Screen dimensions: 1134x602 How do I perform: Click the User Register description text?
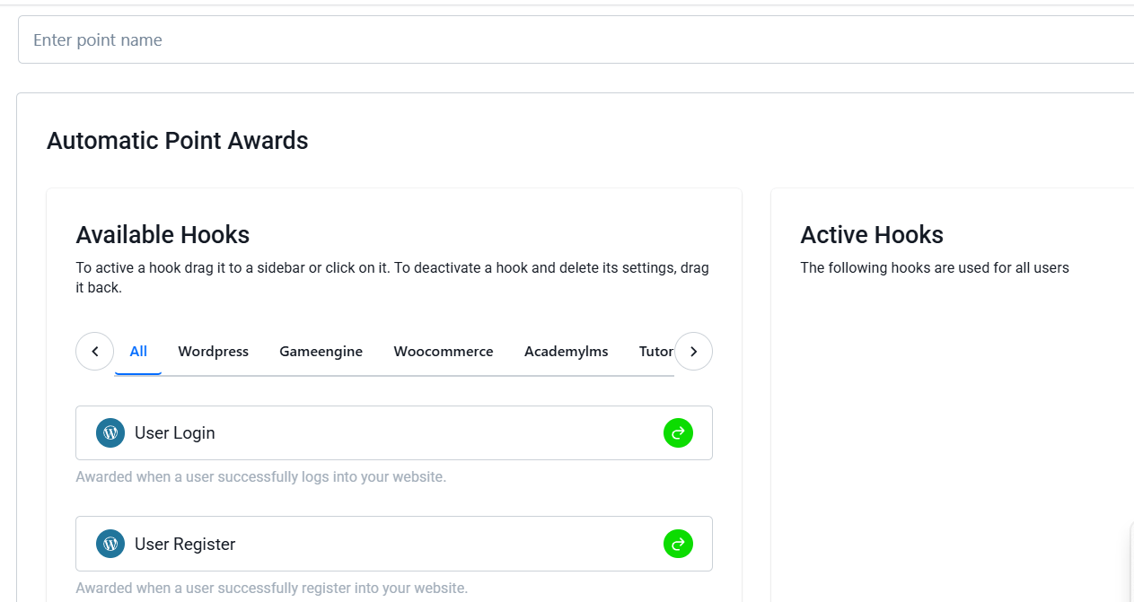pyautogui.click(x=272, y=589)
